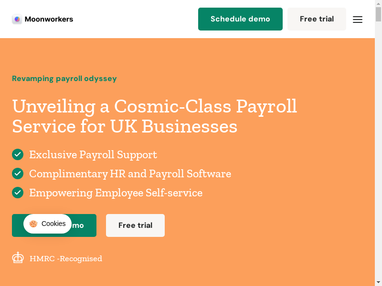Screen dimensions: 382x286
Task: Open the hamburger navigation menu
Action: coord(358,20)
